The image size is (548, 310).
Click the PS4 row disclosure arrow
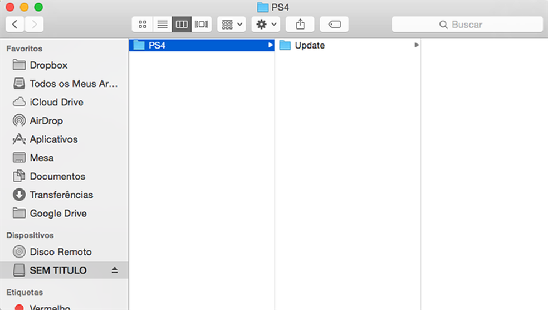[270, 45]
